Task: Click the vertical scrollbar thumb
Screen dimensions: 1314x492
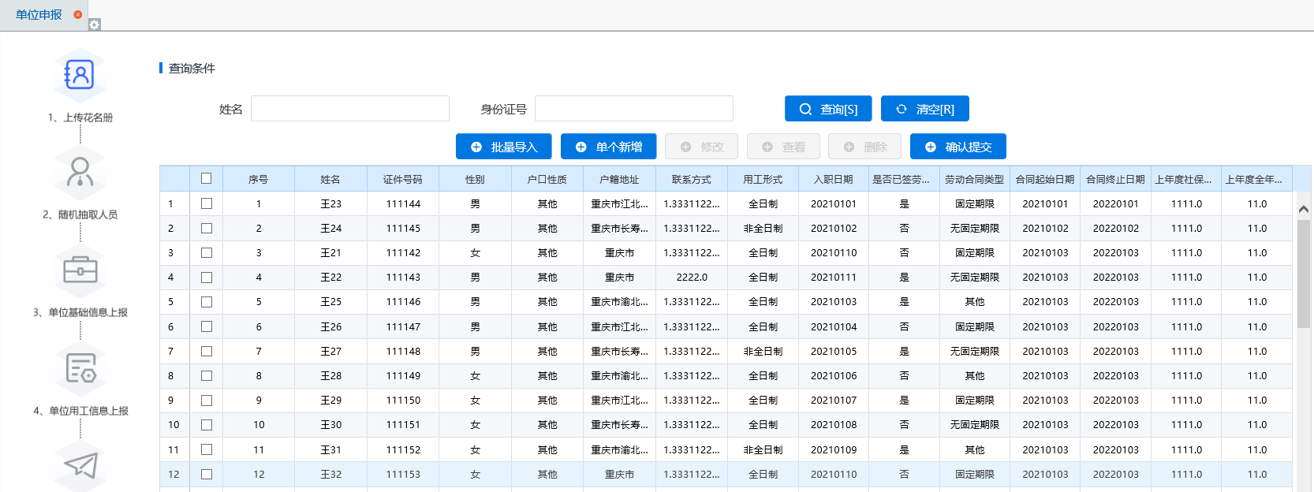Action: pos(1304,274)
